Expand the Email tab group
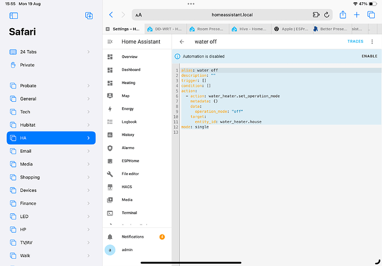Image resolution: width=382 pixels, height=266 pixels. [89, 151]
